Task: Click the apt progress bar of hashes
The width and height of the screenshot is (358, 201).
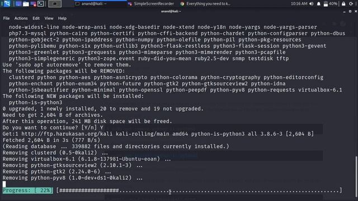Action: (199, 190)
